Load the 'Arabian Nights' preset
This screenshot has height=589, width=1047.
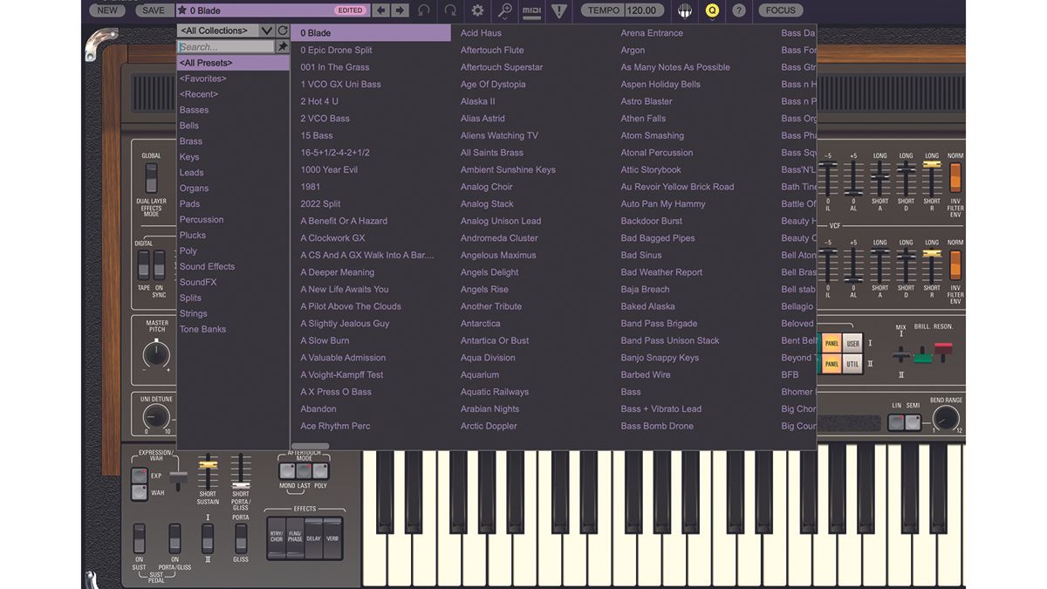(489, 409)
